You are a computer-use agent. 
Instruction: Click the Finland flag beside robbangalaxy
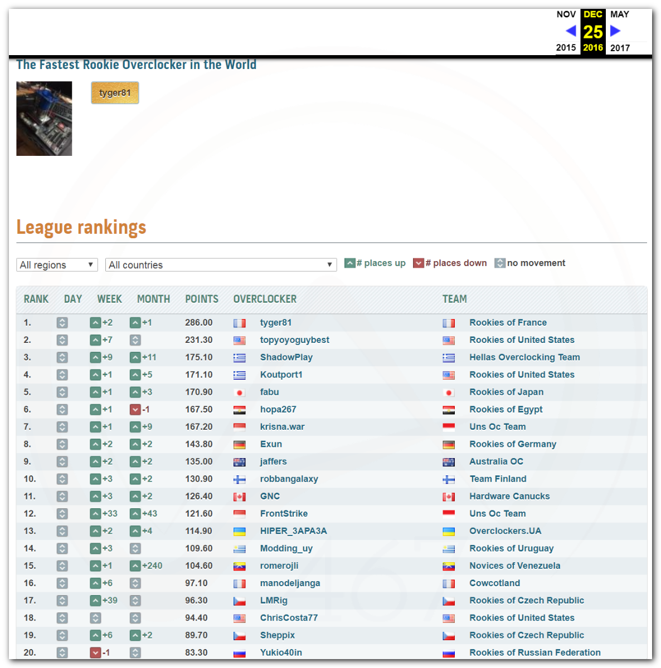(240, 479)
